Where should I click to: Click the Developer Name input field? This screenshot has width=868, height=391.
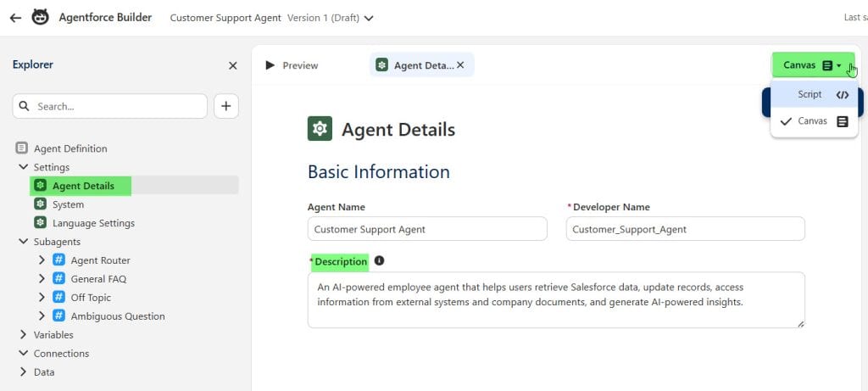685,229
